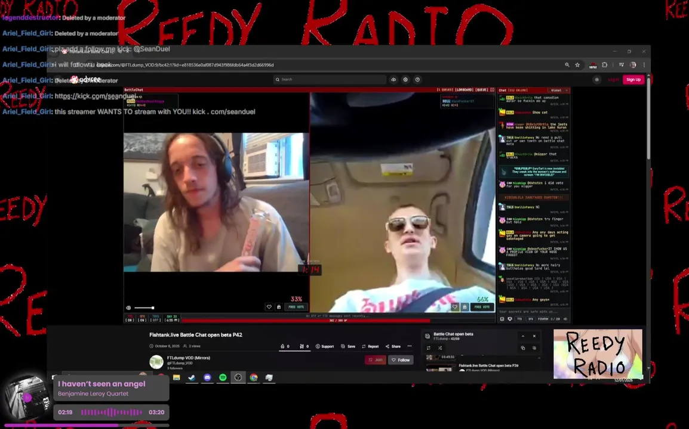Click lock icon under right battle video

[465, 307]
